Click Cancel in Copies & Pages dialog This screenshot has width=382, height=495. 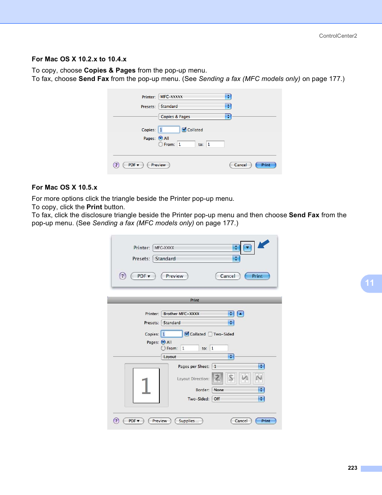(241, 165)
